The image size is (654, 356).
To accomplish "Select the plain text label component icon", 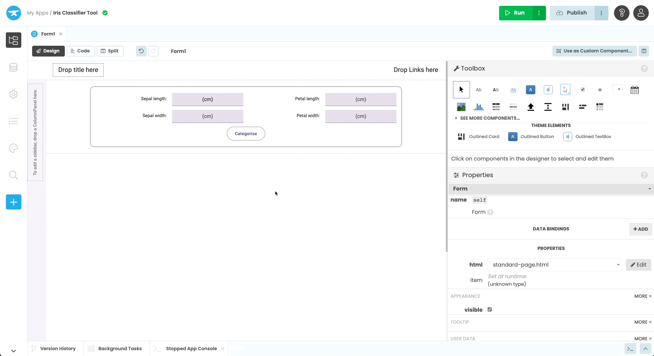I will [x=478, y=89].
